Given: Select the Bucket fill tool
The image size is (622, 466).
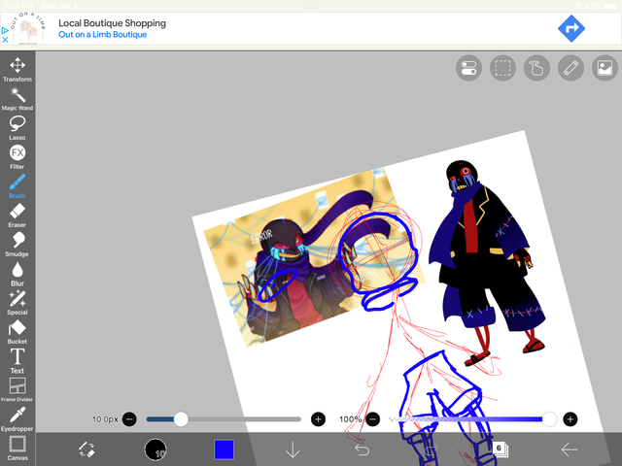Looking at the screenshot, I should click(x=17, y=332).
